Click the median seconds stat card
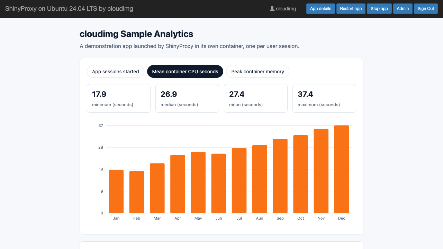Screen dimensions: 443x249 pos(187,98)
